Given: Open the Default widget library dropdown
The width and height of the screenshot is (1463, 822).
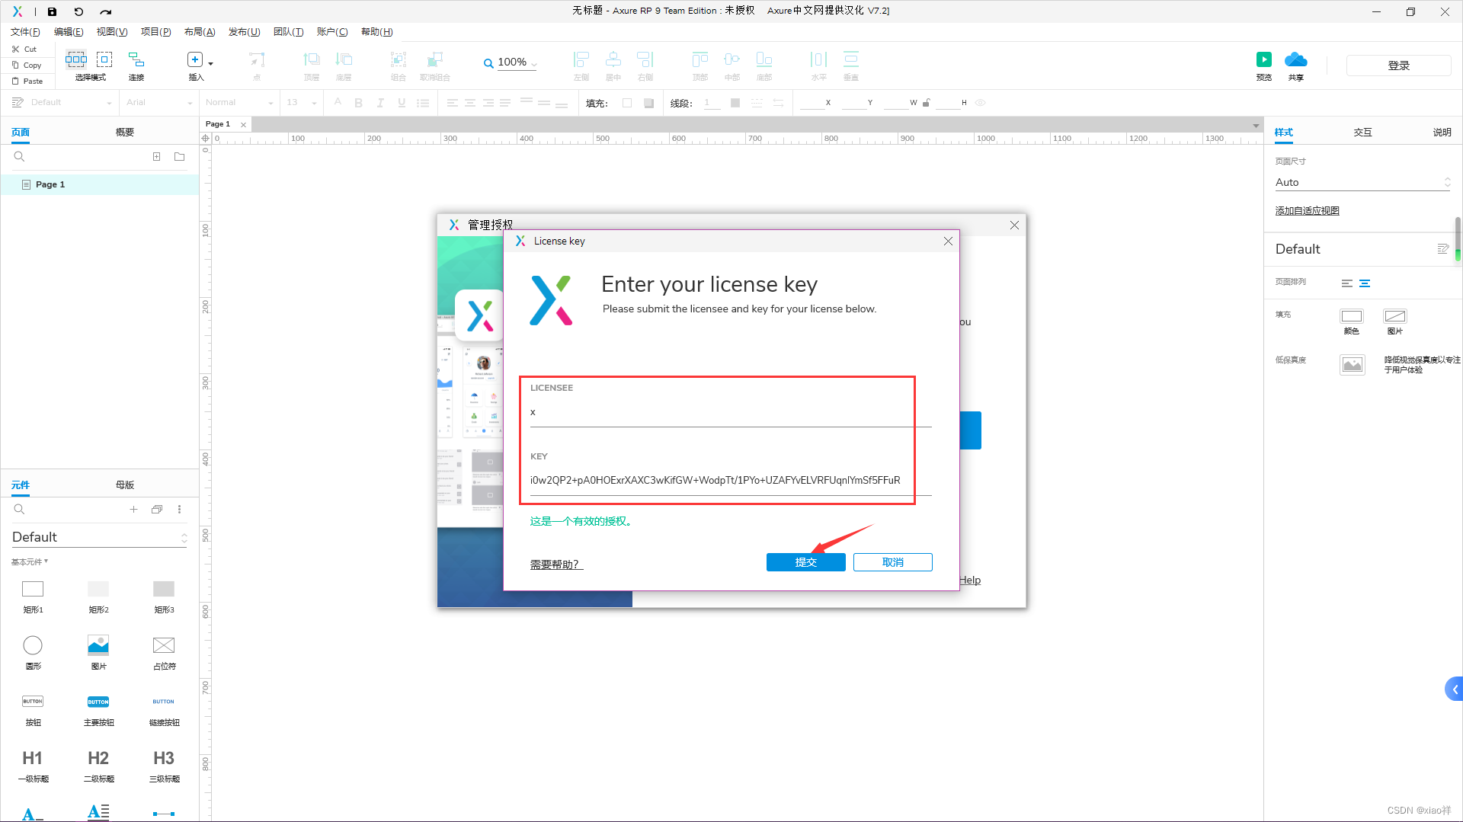Looking at the screenshot, I should tap(99, 537).
